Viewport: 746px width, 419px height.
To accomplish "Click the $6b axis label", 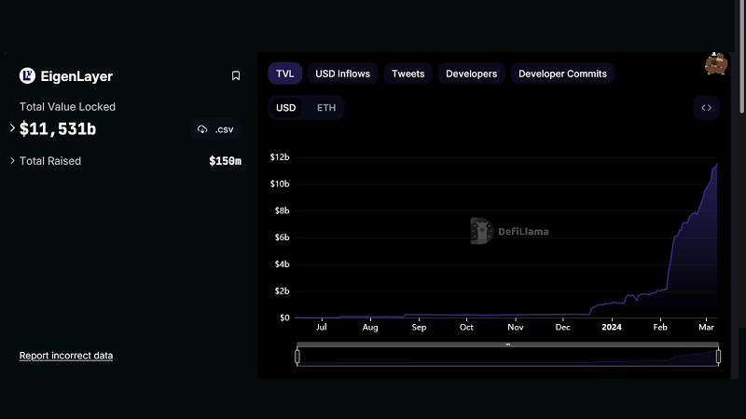I will tap(283, 237).
